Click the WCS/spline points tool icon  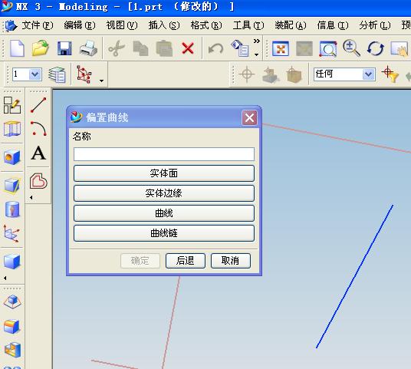[x=84, y=74]
